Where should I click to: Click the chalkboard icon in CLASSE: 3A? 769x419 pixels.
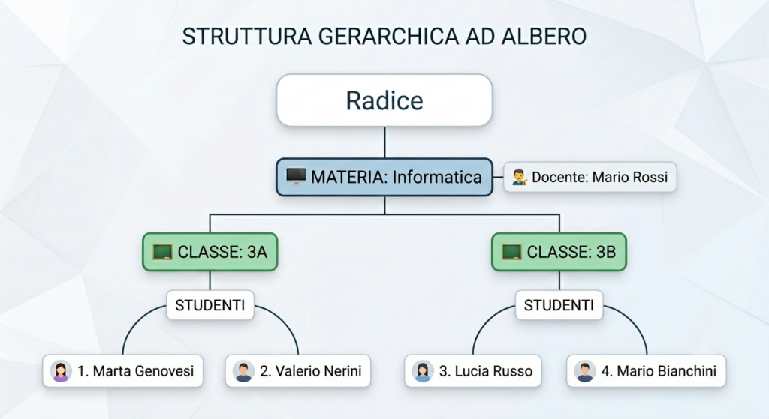(162, 252)
